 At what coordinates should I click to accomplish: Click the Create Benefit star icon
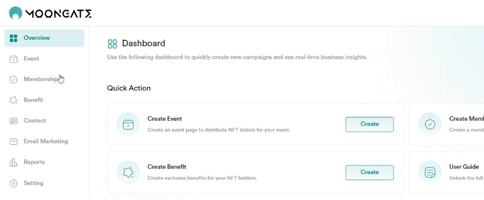(128, 173)
